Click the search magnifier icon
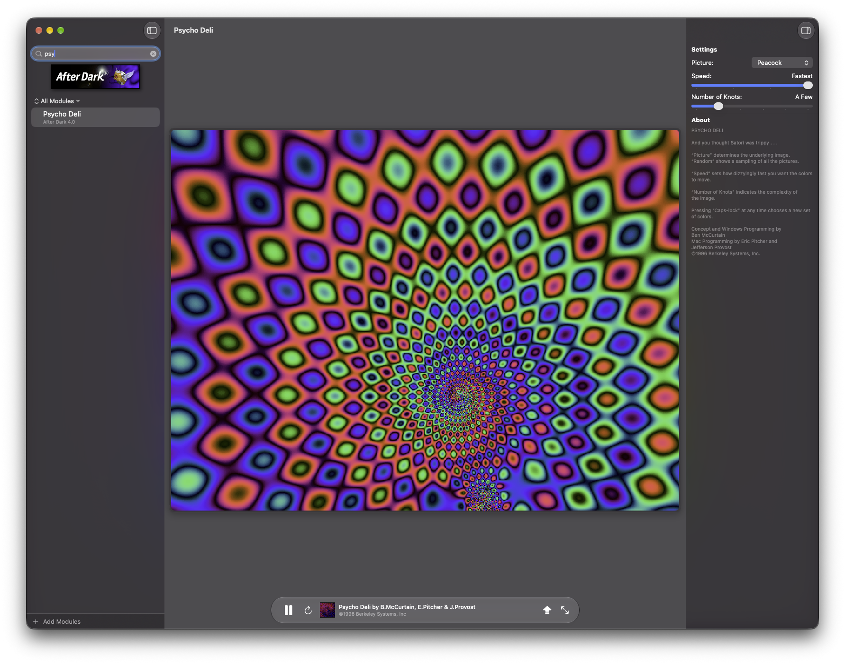Screen dimensions: 845x664 click(39, 54)
